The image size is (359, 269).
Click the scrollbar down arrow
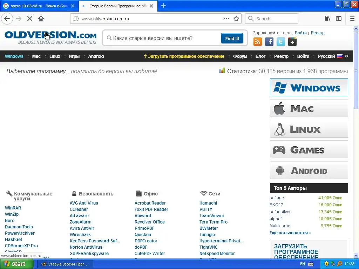point(356,255)
